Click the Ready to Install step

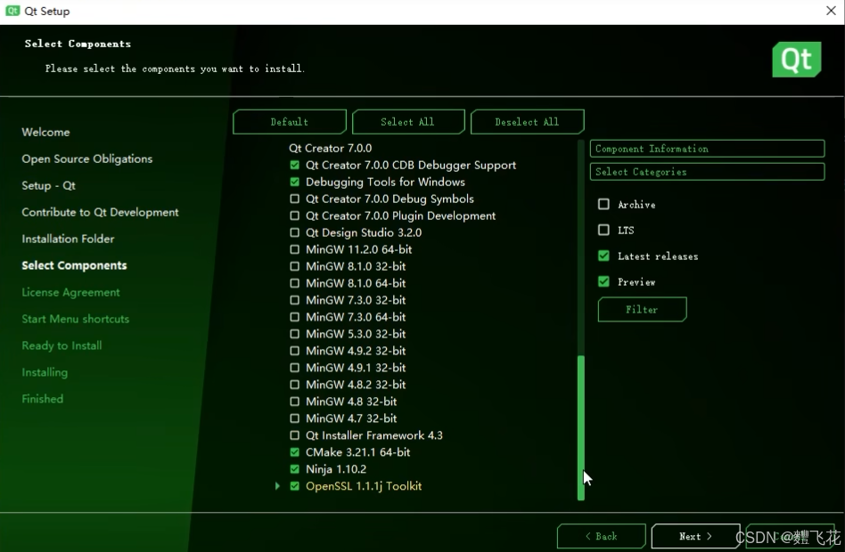tap(62, 345)
